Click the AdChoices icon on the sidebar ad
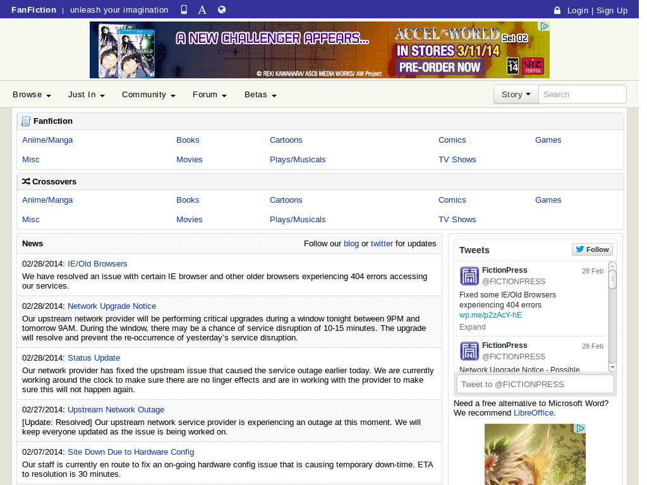This screenshot has width=647, height=485. (581, 429)
